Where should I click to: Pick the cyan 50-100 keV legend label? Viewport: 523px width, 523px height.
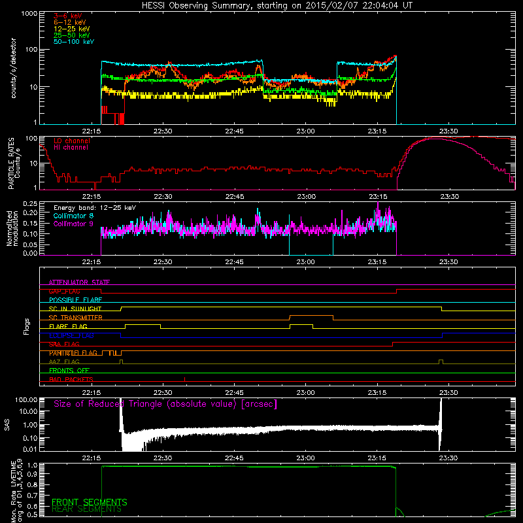pos(74,42)
